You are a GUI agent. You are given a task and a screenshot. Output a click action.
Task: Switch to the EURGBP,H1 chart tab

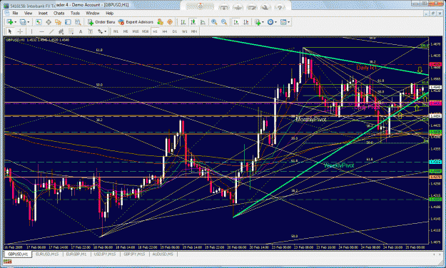[x=76, y=254]
